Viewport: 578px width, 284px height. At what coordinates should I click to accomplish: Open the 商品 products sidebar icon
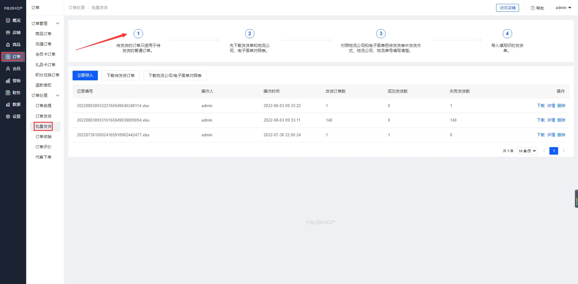(8, 45)
